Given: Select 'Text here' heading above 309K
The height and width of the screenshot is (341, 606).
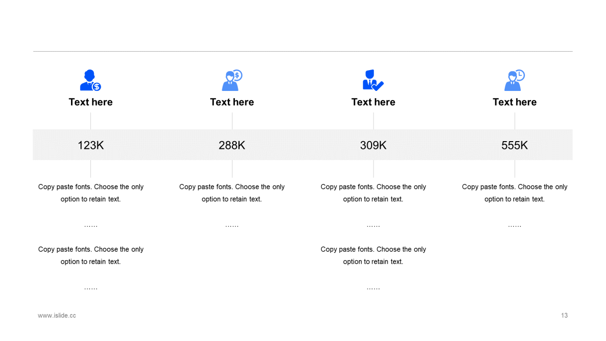Looking at the screenshot, I should point(373,102).
